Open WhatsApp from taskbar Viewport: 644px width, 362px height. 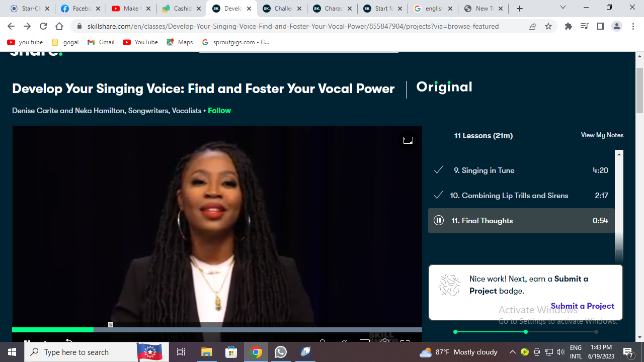tap(281, 352)
